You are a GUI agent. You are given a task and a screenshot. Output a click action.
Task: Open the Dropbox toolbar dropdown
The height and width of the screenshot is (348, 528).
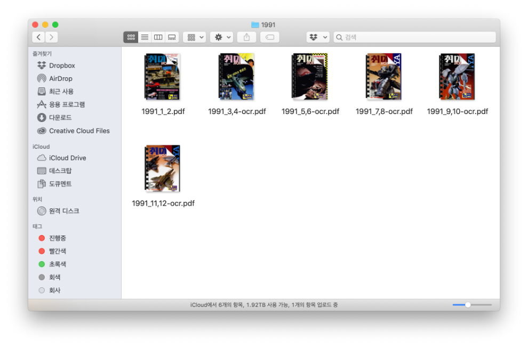[318, 37]
